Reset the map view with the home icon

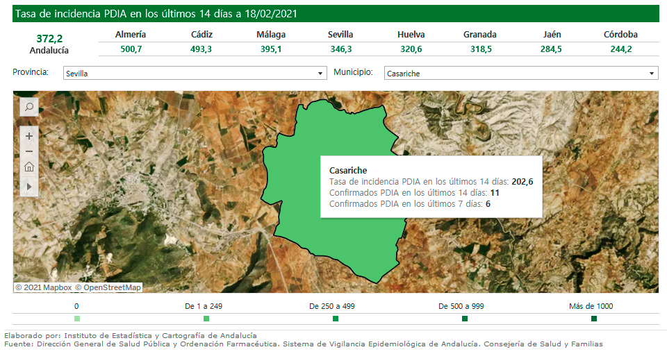(29, 167)
